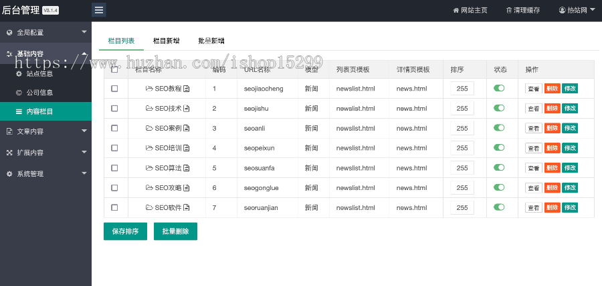Check the SEO技术 row checkbox
The image size is (602, 286).
tap(114, 109)
